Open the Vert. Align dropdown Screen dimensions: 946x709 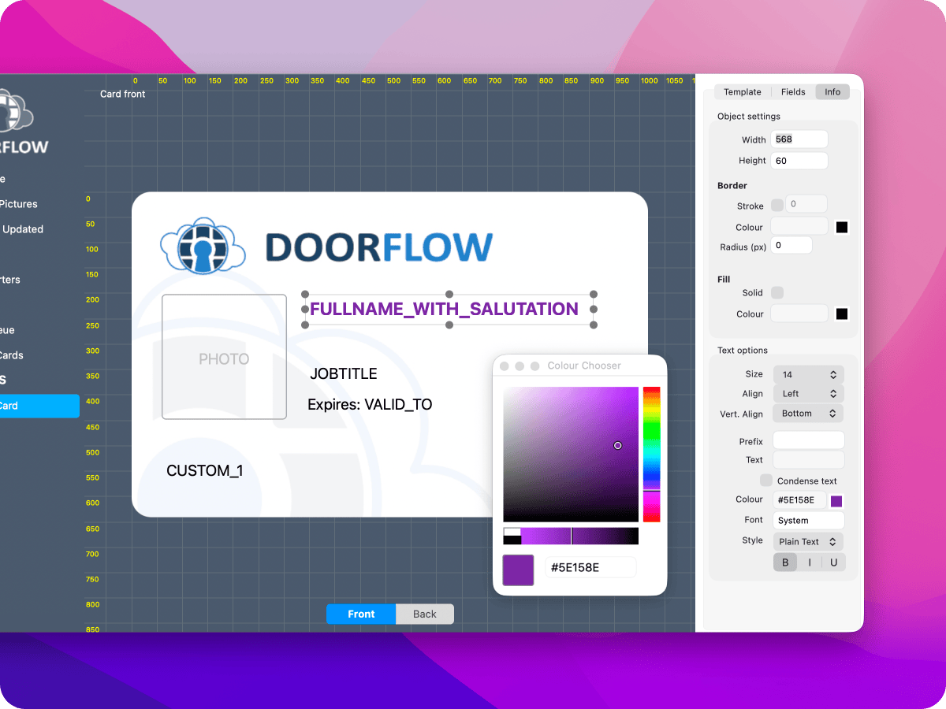[809, 414]
